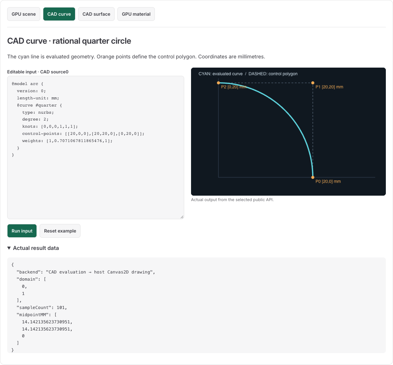Grab the textarea resize handle corner
This screenshot has height=365, width=393.
pyautogui.click(x=182, y=217)
